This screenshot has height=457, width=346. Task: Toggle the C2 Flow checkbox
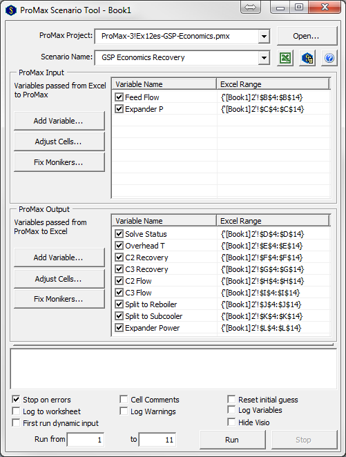[x=119, y=281]
